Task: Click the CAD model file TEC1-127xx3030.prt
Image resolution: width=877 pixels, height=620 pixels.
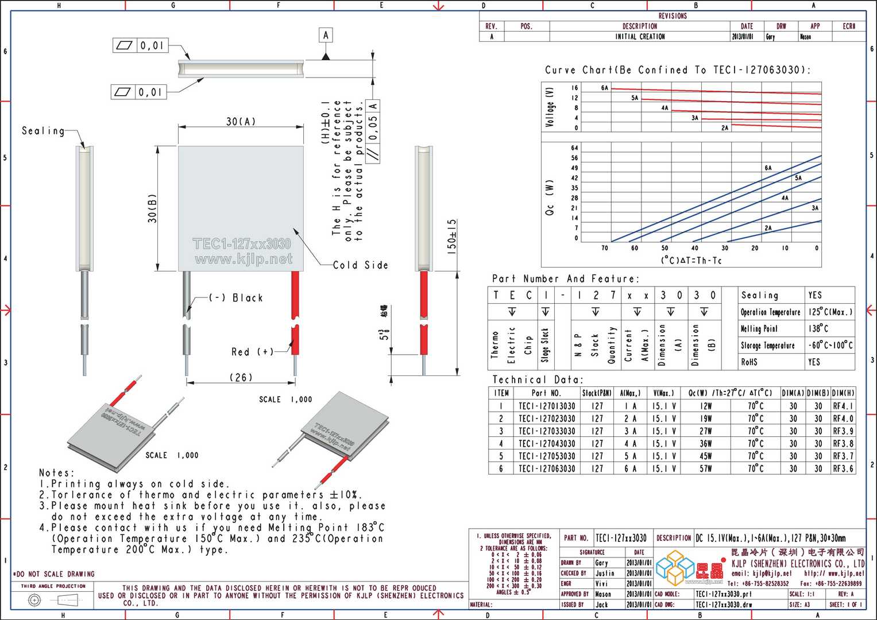Action: (724, 594)
